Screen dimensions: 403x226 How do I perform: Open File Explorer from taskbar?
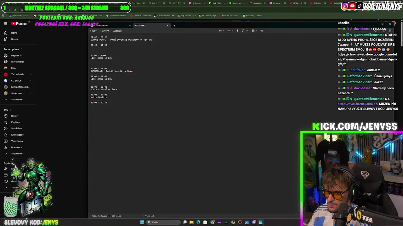pyautogui.click(x=191, y=222)
